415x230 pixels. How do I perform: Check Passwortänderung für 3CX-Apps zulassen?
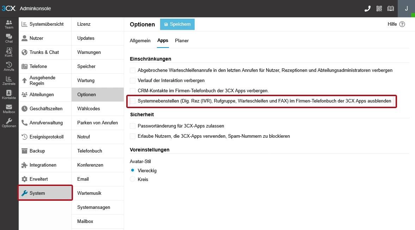[133, 126]
